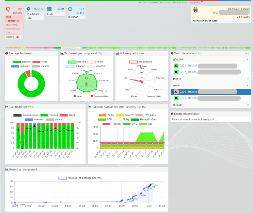This screenshot has width=253, height=213.
Task: Collapse the rnaivi testsuite group
Action: point(248,85)
